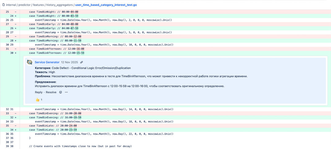Screen dimensions: 331x149
Task: Click the added TimeBinMorning 08:00-11:59 line
Action: [x=55, y=40]
